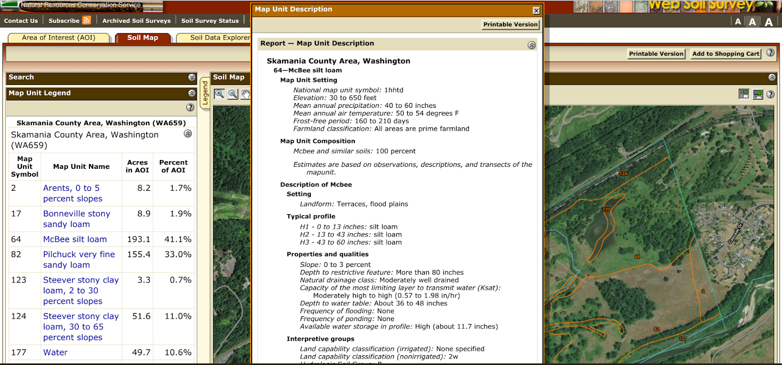Click the zoom in magnifier tool
Viewport: 782px width, 365px height.
219,94
